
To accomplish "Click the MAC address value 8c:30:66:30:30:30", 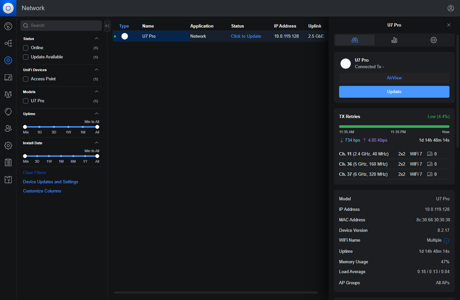I will (433, 220).
